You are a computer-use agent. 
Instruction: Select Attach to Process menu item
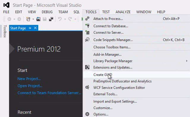[x=137, y=19]
